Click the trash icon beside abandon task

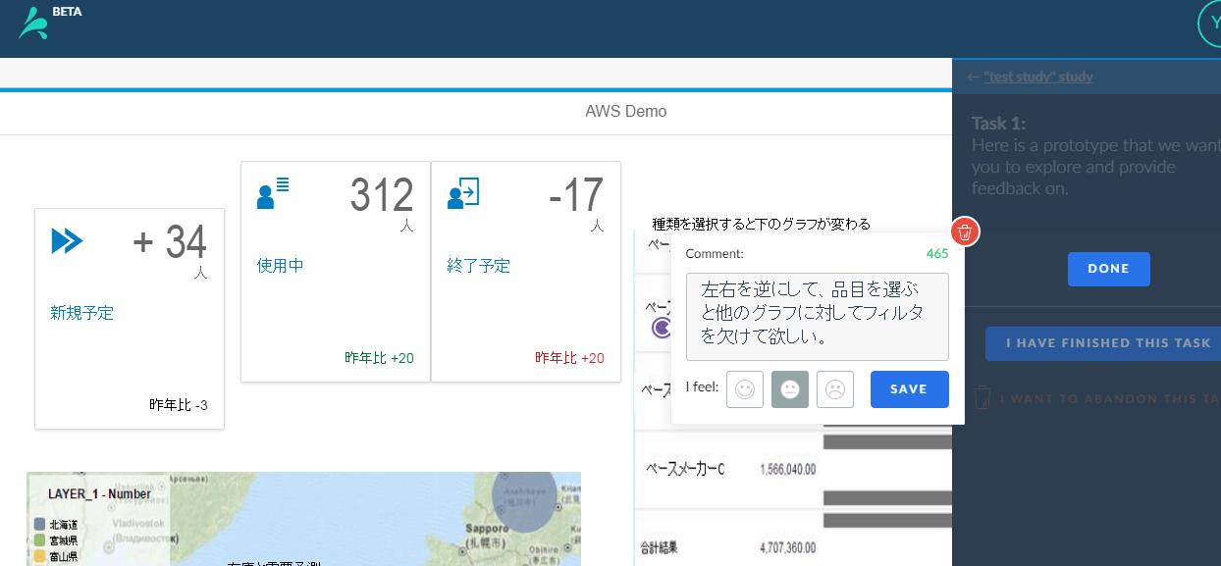(982, 398)
